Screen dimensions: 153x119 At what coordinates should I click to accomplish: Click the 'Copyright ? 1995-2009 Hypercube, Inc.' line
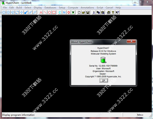coord(103,77)
